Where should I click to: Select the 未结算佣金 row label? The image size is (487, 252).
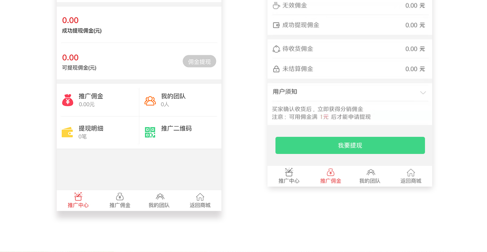point(298,69)
